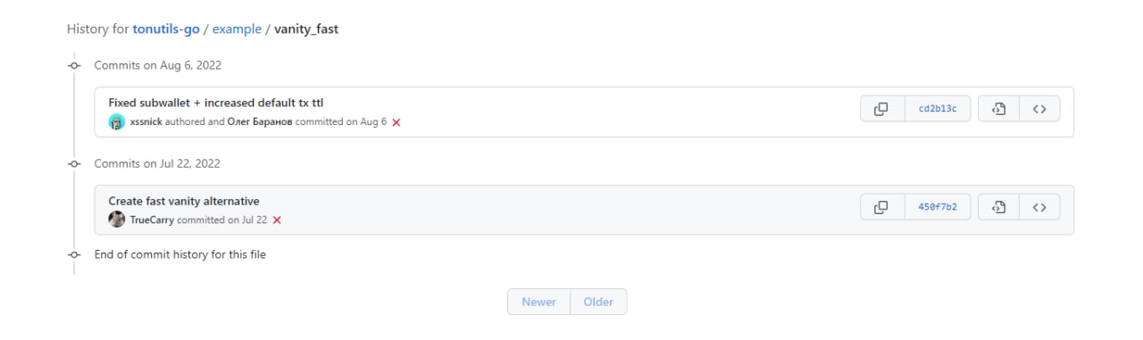
Task: Open commit 'Create fast vanity alternative'
Action: coord(184,201)
